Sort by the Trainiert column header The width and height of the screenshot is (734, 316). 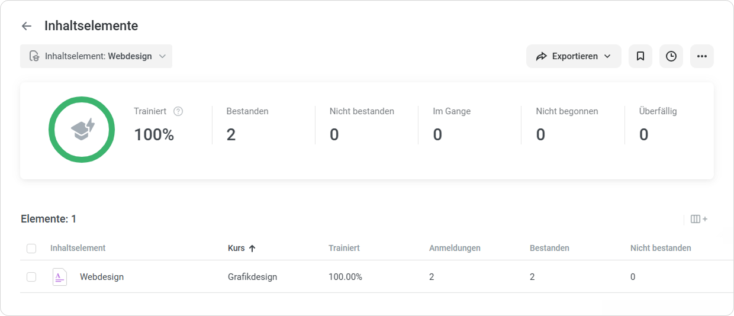click(x=344, y=248)
